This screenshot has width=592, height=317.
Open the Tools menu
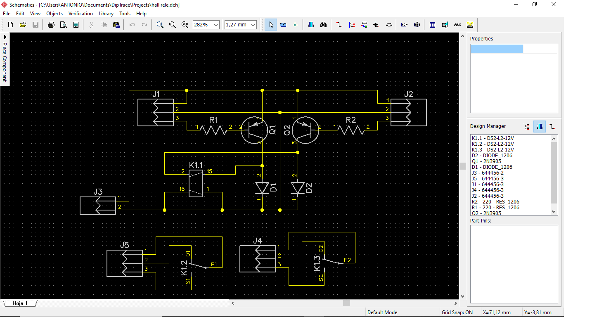(125, 14)
